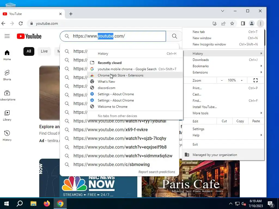Viewport: 279px width, 209px height.
Task: Select New tab menu item
Action: click(223, 32)
